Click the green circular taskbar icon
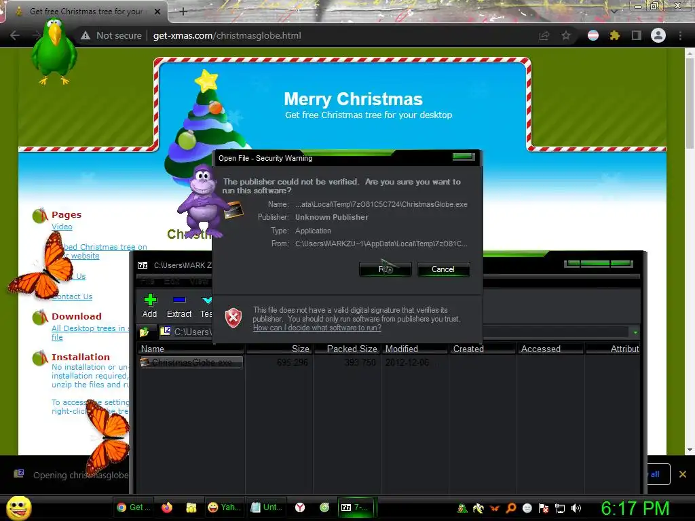 tap(324, 507)
